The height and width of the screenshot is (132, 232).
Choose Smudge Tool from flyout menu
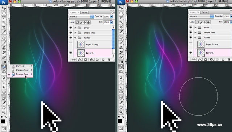point(20,74)
